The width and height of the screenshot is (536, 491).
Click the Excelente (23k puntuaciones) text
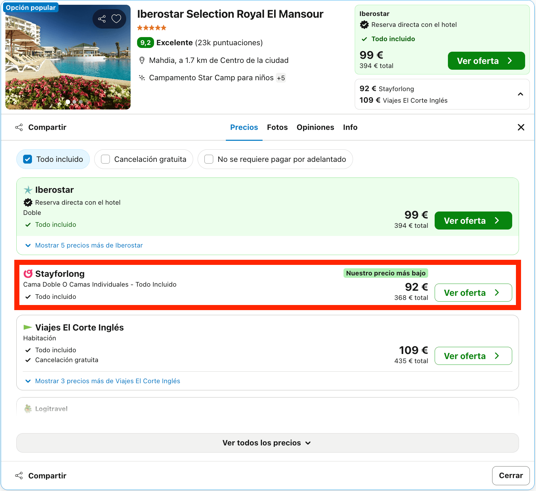pos(210,43)
